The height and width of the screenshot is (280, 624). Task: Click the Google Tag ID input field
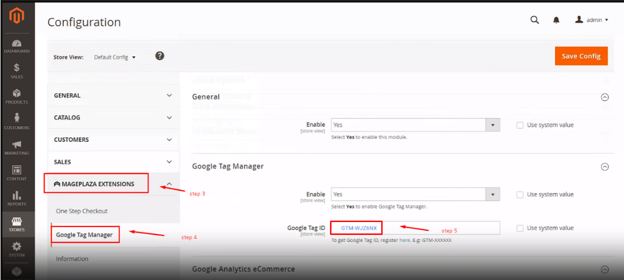coord(415,228)
